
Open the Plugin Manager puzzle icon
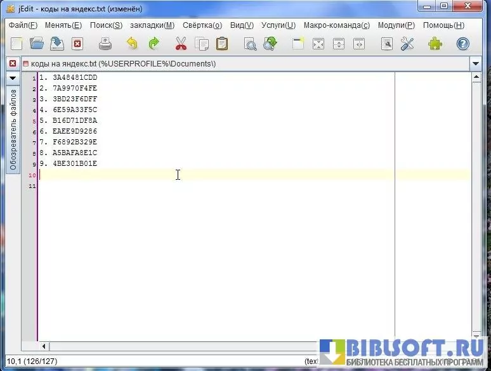tap(435, 44)
